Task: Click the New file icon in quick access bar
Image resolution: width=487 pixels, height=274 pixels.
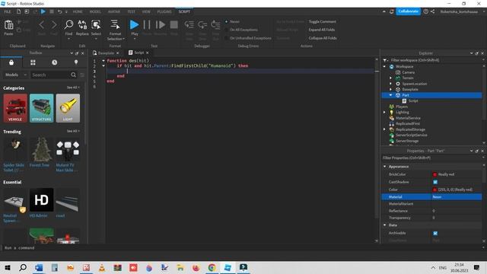Action: 18,11
